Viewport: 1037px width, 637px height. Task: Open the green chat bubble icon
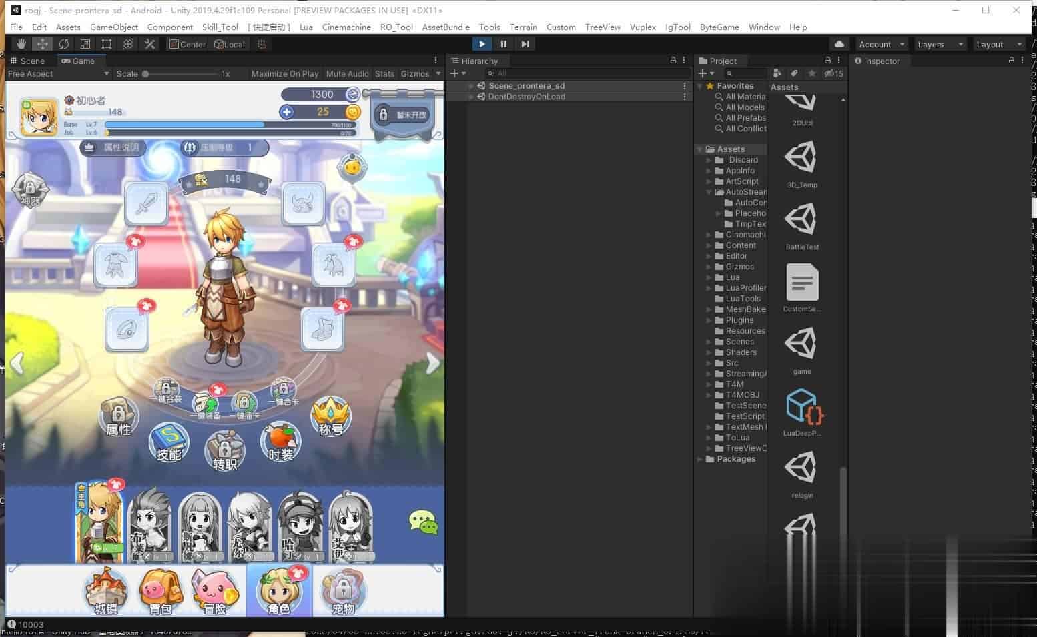(x=423, y=522)
